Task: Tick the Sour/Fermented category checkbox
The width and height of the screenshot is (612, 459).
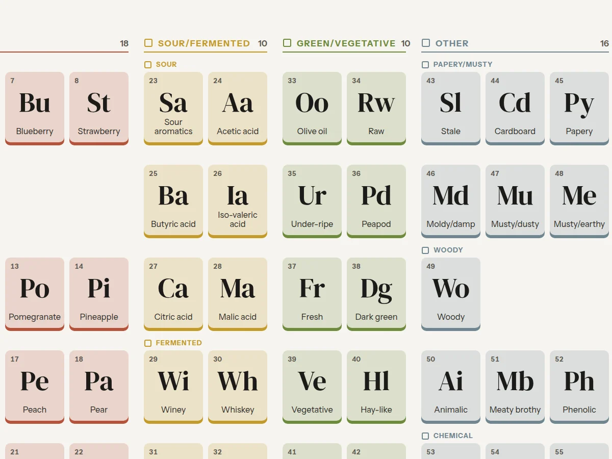Action: (148, 43)
